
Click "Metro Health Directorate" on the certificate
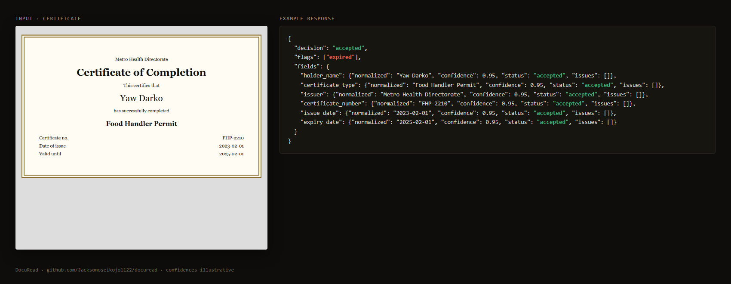[141, 59]
